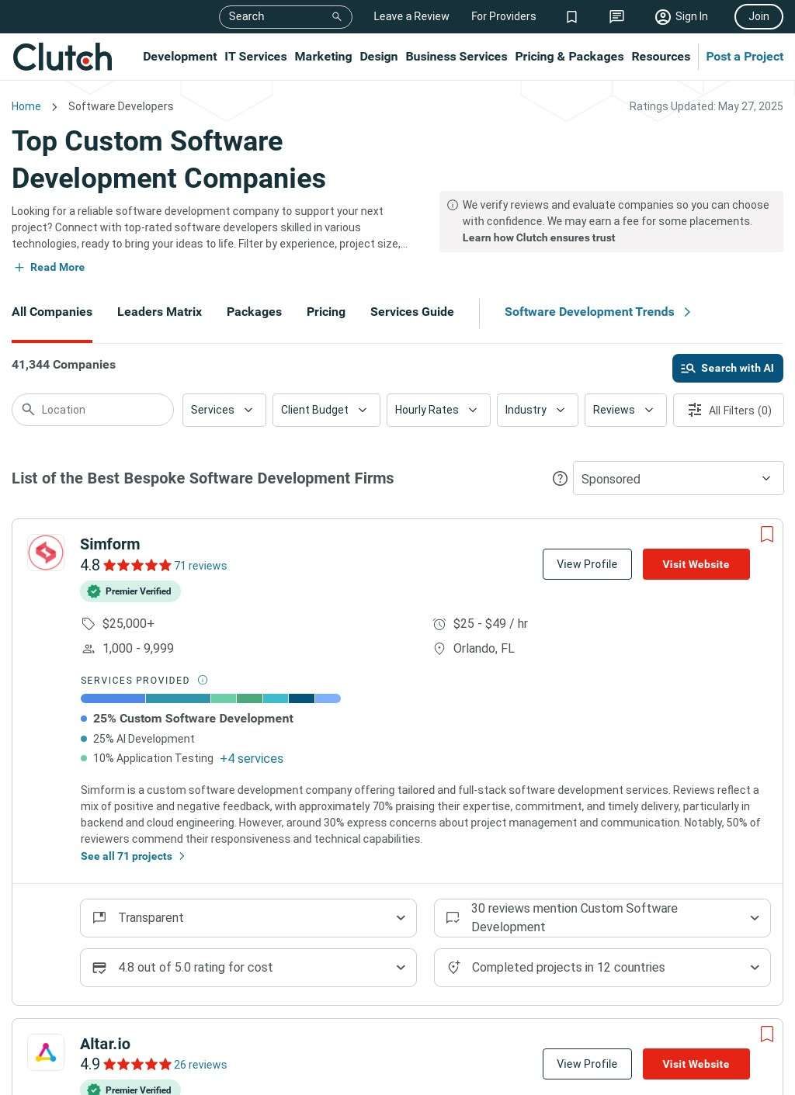
Task: Click the Simform price tag icon
Action: tap(89, 624)
